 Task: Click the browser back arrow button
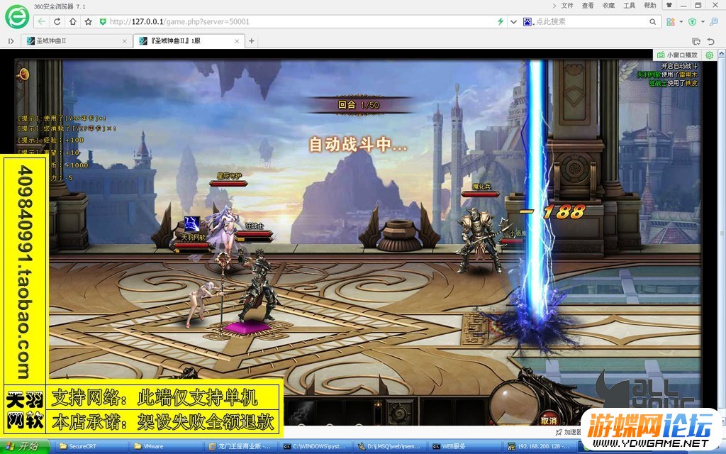pyautogui.click(x=42, y=22)
